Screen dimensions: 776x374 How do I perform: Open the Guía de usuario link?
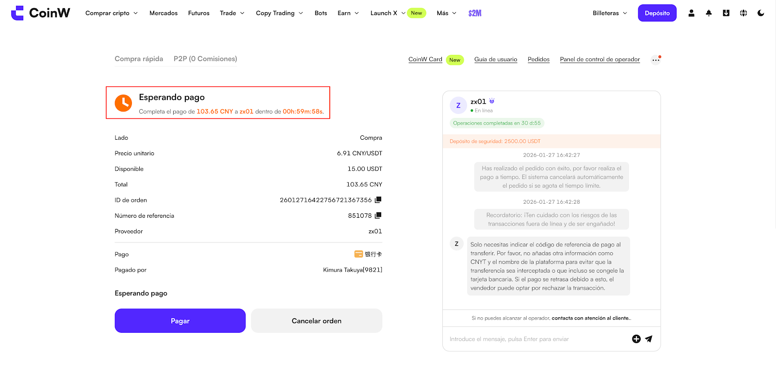point(496,59)
